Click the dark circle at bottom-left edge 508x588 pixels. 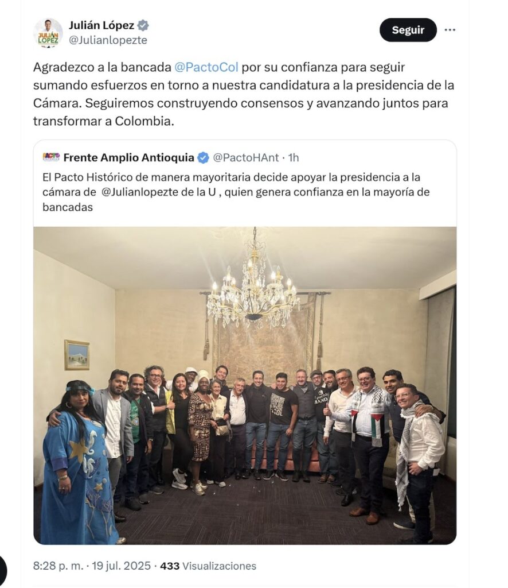point(3,570)
